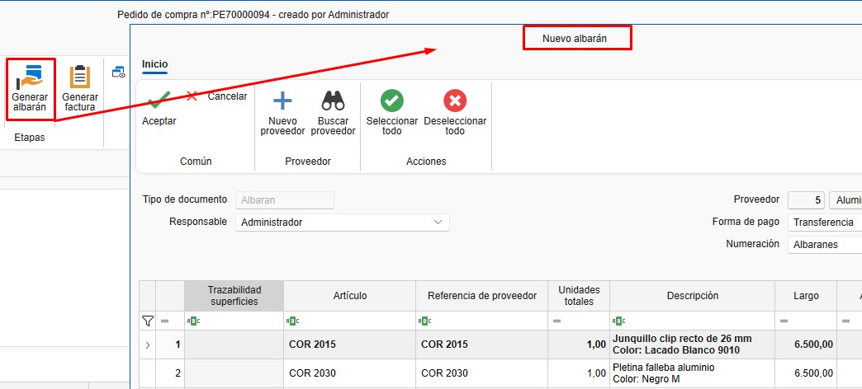This screenshot has height=389, width=862.
Task: Sort by Largo column header
Action: [x=806, y=296]
